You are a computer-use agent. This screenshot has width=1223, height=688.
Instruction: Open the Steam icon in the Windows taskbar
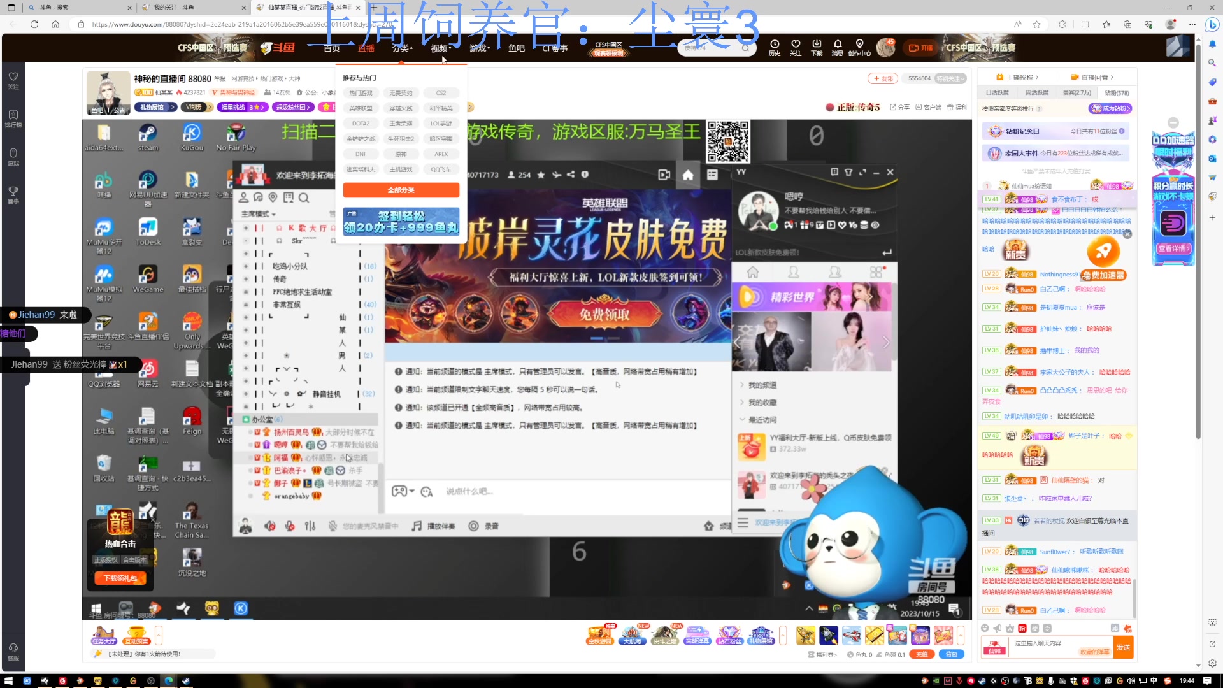coord(186,680)
